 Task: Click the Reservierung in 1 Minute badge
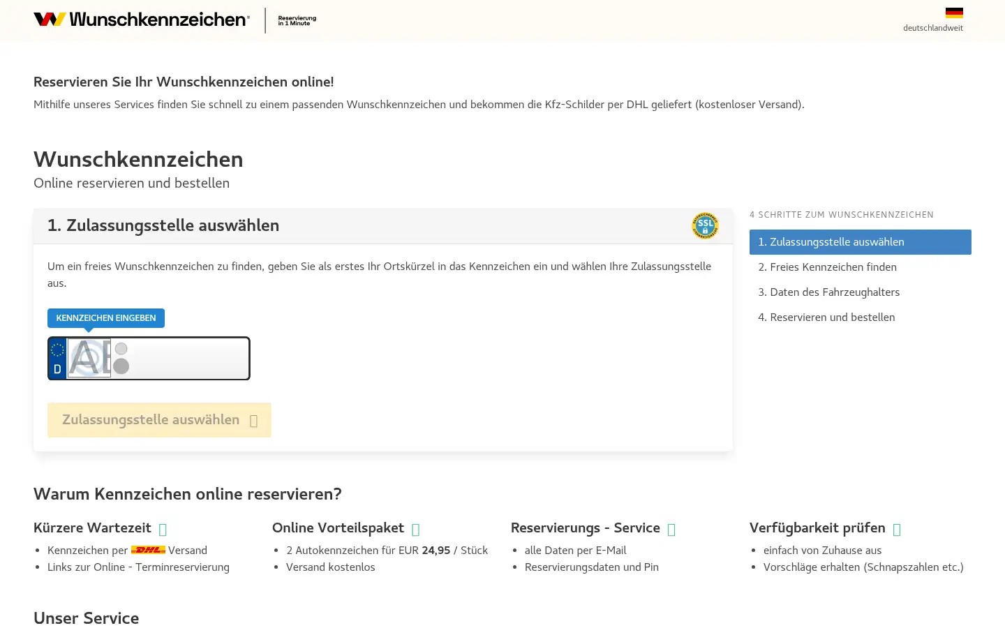pos(297,20)
